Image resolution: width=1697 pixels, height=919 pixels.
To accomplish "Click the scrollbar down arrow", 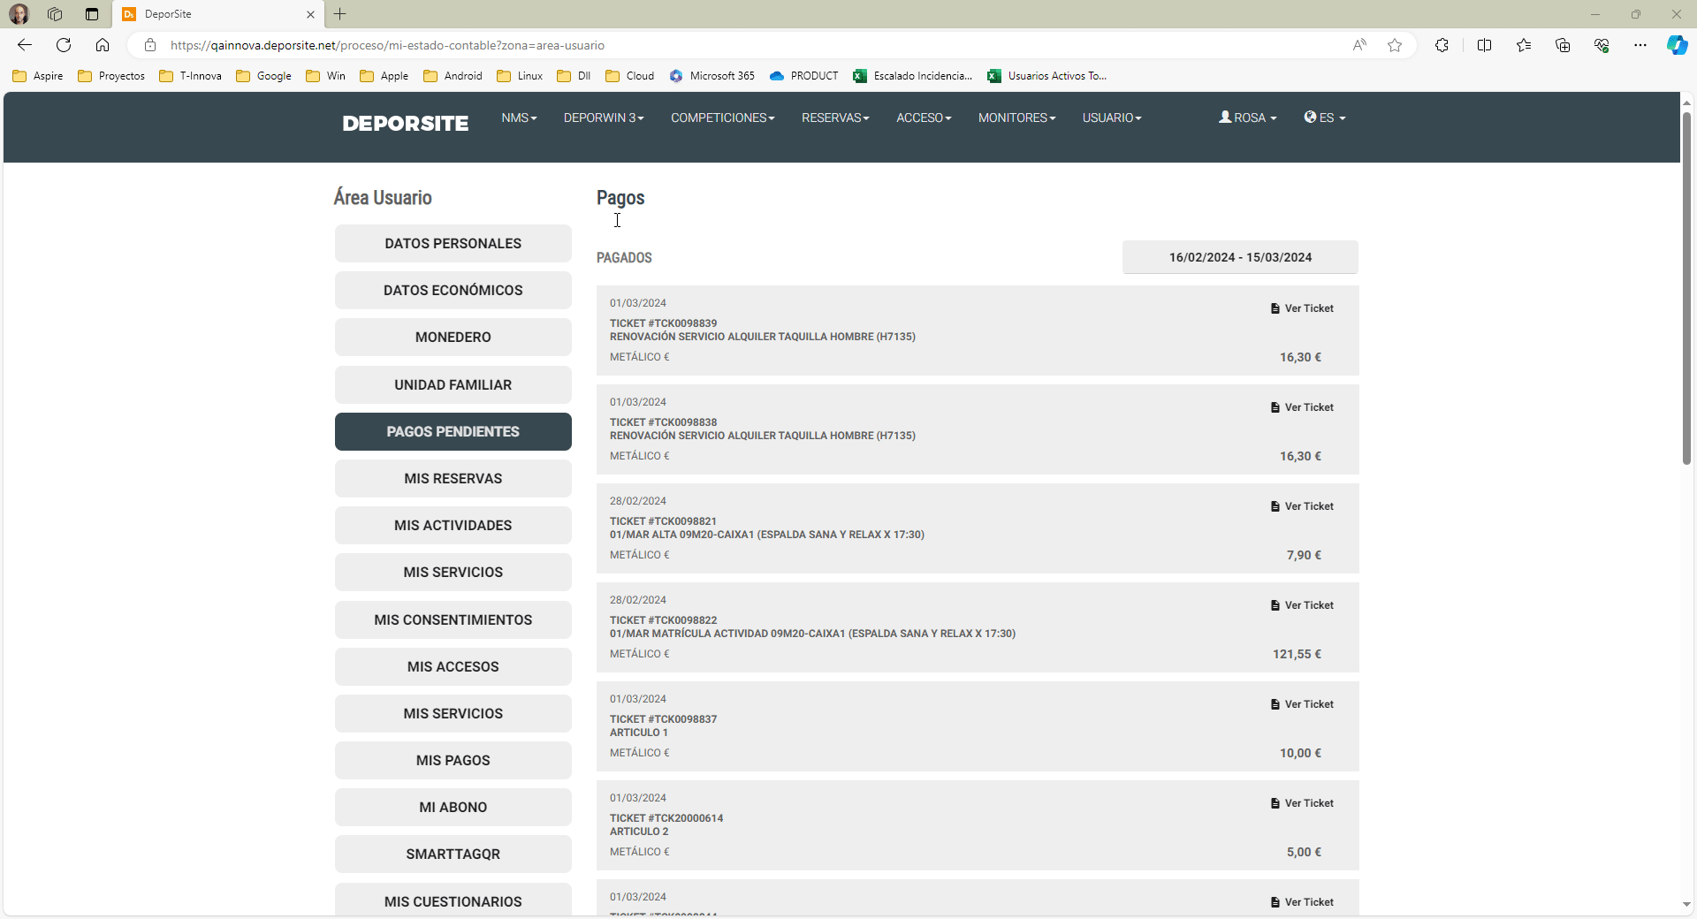I will pos(1686,904).
